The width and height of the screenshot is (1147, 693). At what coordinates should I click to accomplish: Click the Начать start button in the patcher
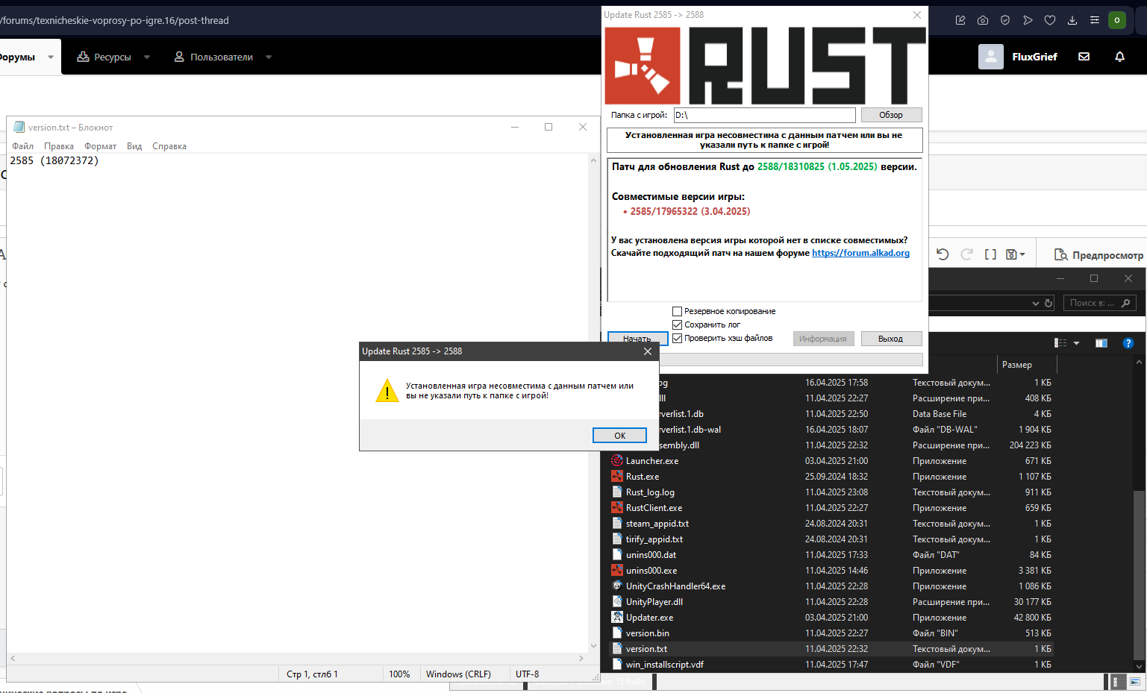[x=637, y=338]
